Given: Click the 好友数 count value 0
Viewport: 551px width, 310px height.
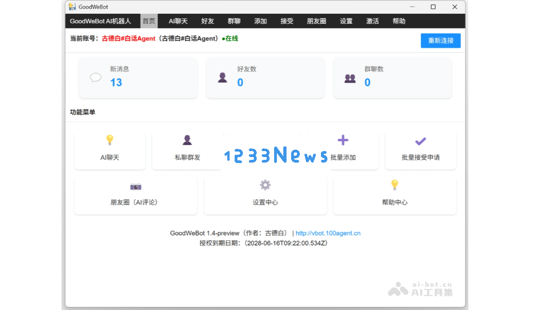Looking at the screenshot, I should coord(240,83).
